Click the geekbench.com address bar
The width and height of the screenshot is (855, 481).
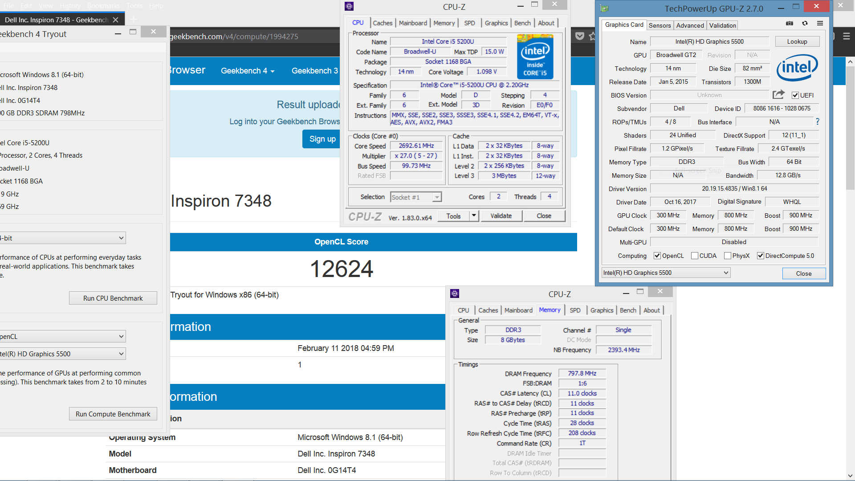(x=254, y=37)
